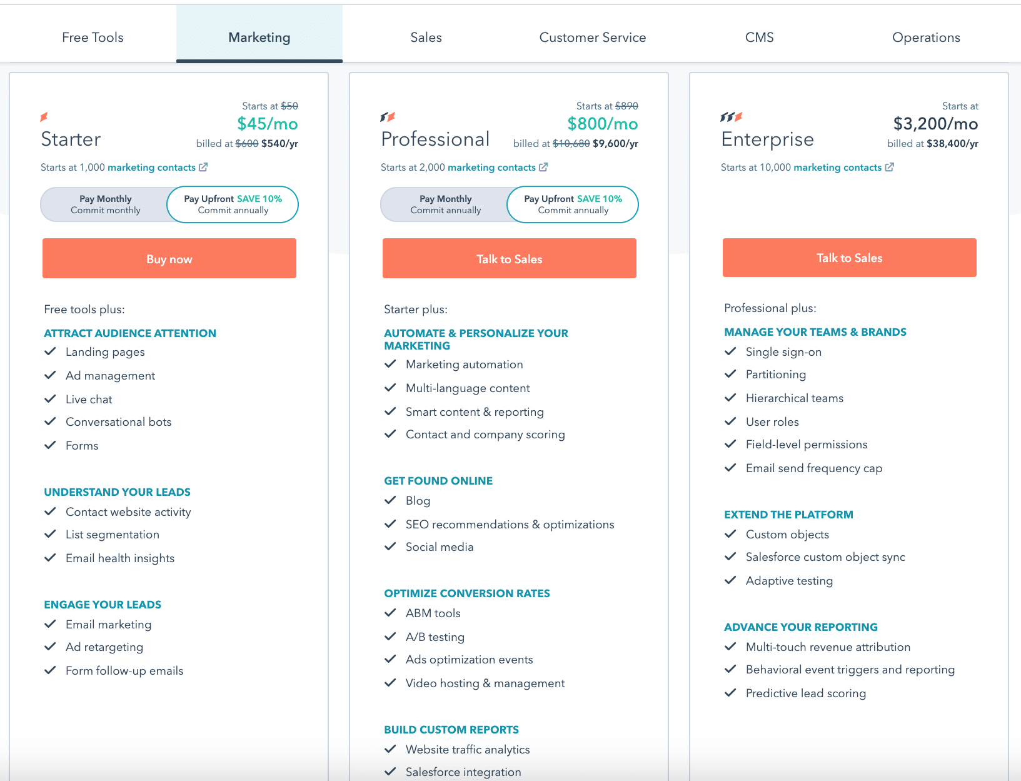Screen dimensions: 1021x781
Task: Click Buy now on the Starter plan
Action: (x=169, y=258)
